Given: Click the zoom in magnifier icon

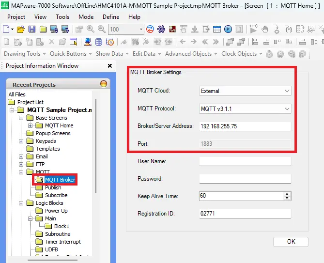Looking at the screenshot, I should click(91, 29).
